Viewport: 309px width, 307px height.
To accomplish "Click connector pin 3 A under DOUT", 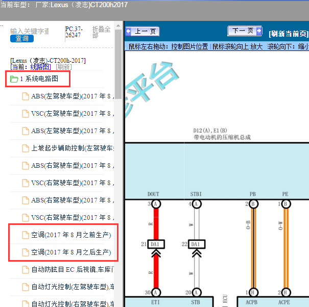I will pos(156,204).
